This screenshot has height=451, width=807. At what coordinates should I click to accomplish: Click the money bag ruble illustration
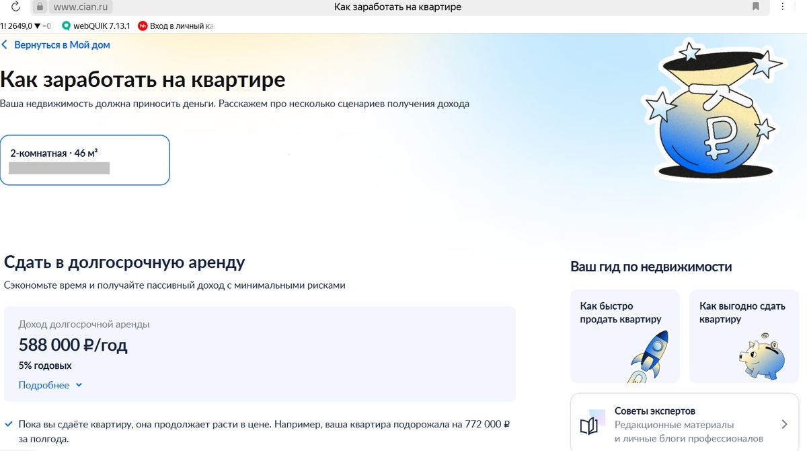(713, 111)
